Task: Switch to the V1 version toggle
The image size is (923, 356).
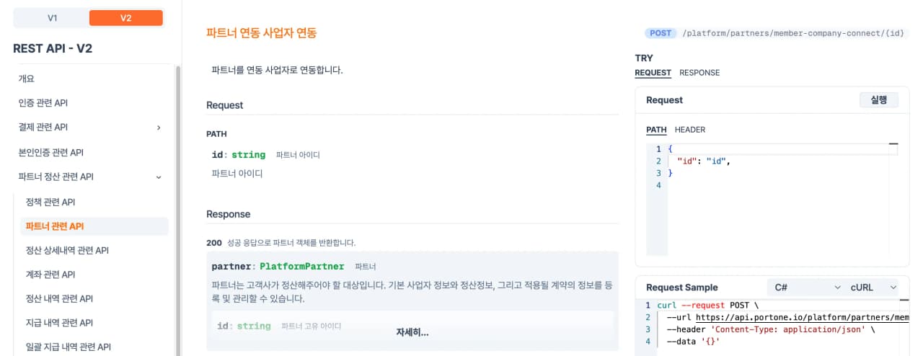Action: pyautogui.click(x=52, y=18)
